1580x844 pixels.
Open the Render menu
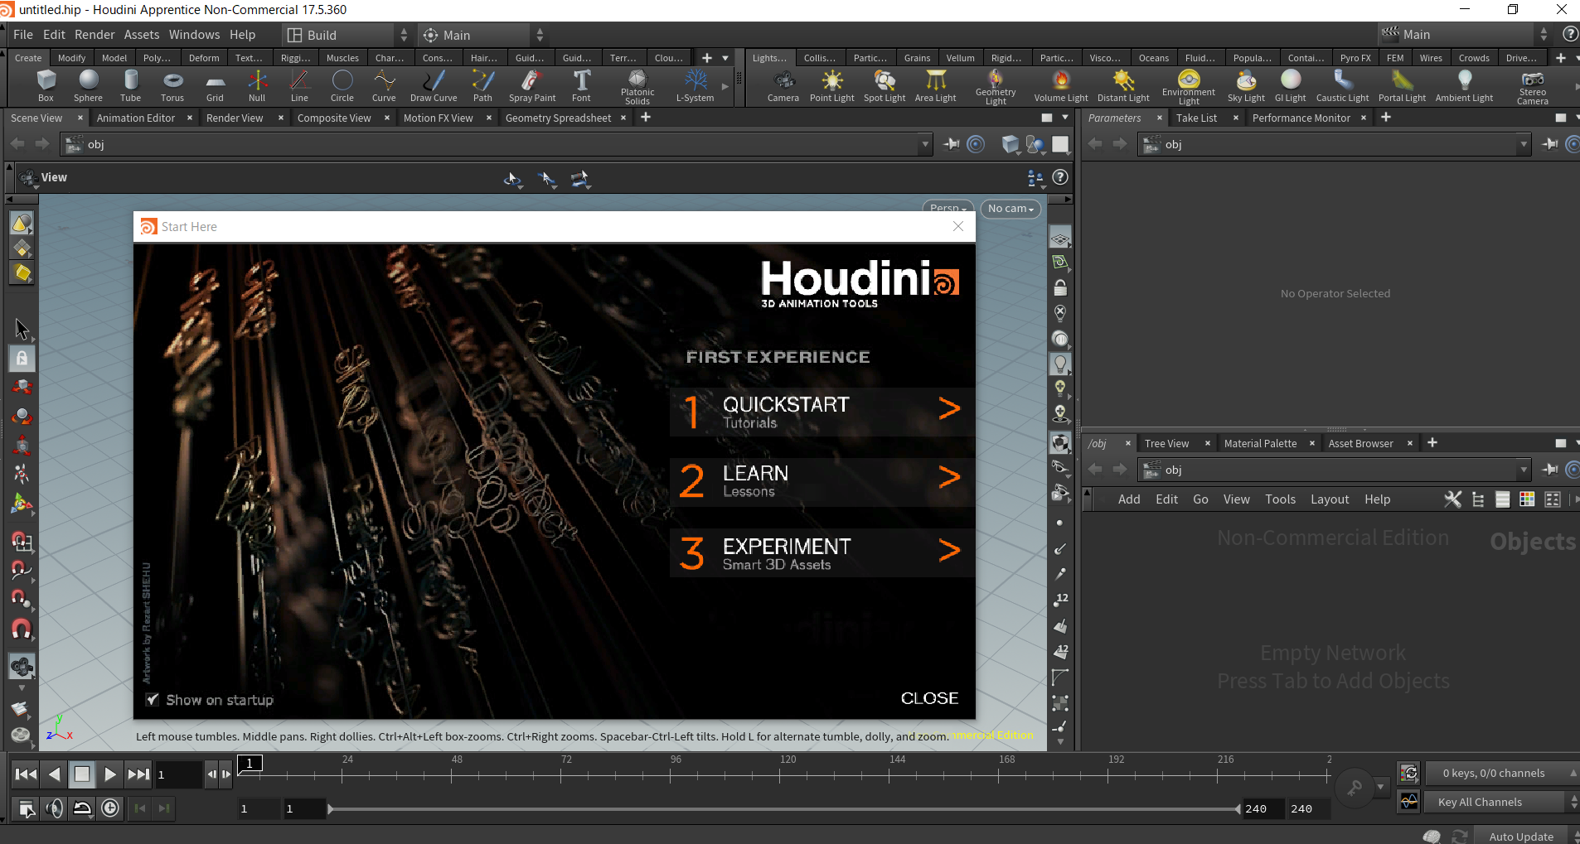click(95, 35)
